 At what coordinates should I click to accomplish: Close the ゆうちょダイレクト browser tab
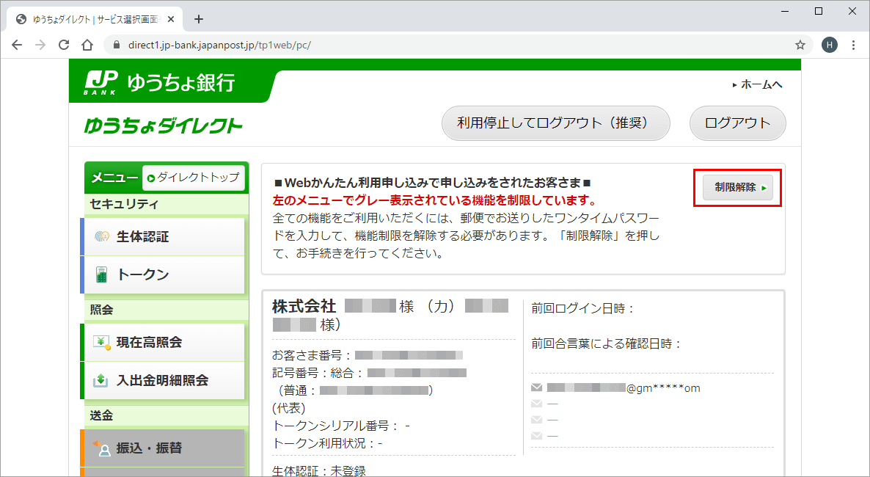[171, 19]
